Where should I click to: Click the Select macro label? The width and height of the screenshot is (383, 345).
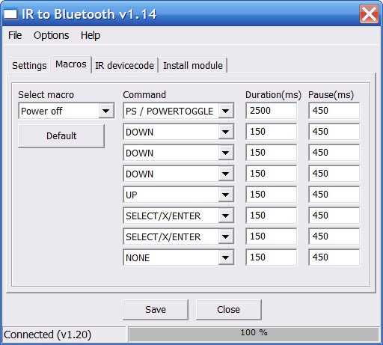[46, 95]
